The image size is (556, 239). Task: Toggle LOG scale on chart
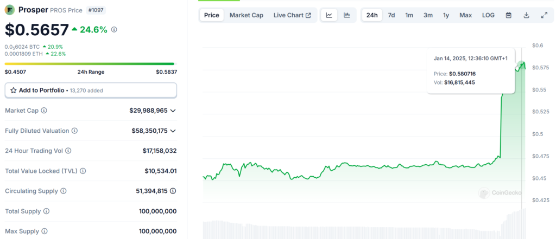point(488,15)
